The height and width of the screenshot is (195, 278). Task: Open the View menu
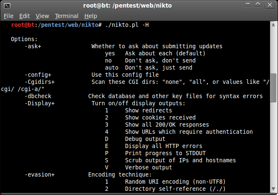point(42,16)
